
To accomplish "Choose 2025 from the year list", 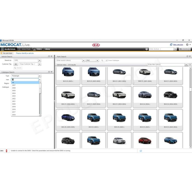I will click(x=25, y=91).
